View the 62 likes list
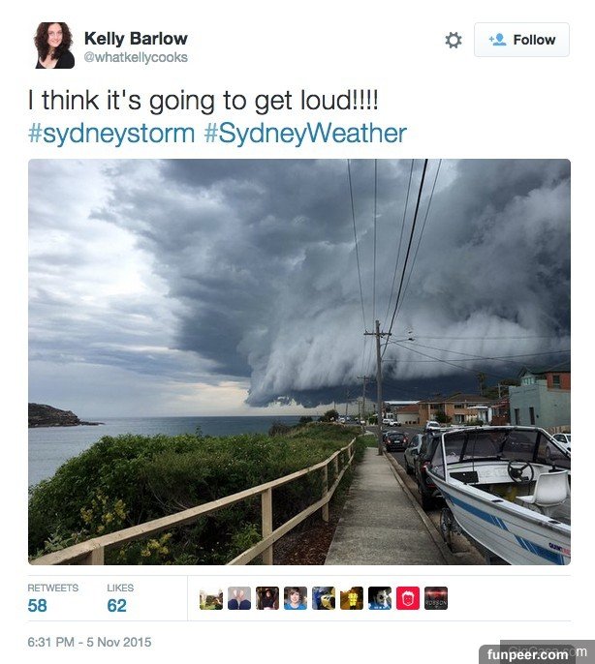 tap(120, 598)
